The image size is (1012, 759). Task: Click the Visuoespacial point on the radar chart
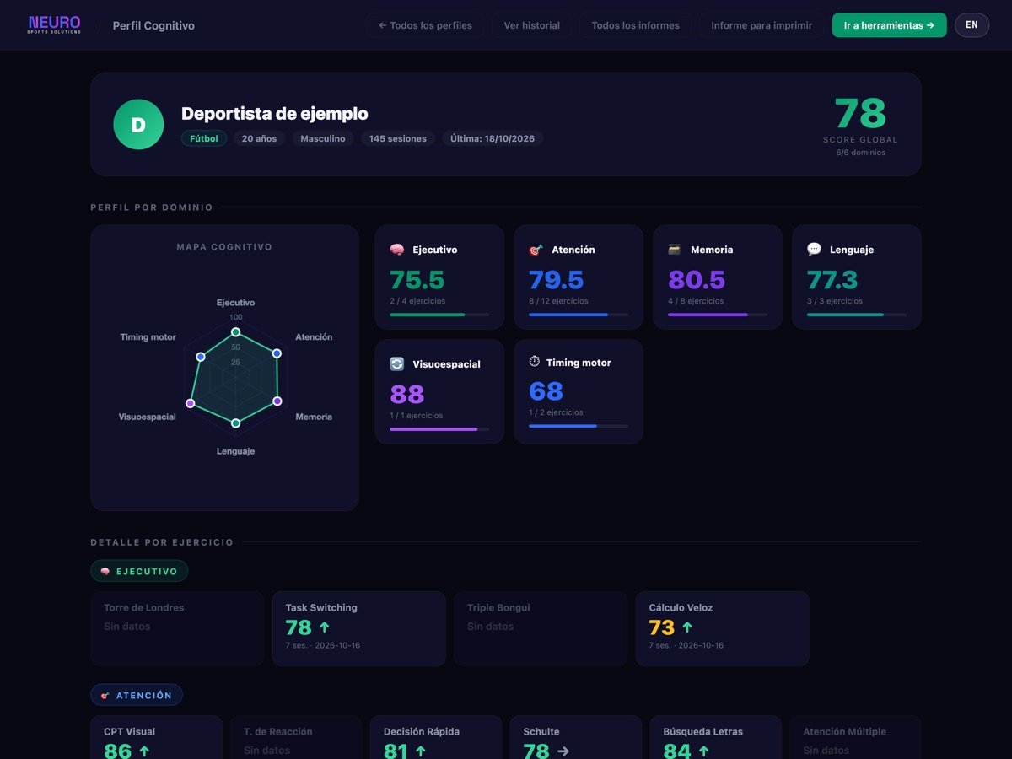(190, 404)
